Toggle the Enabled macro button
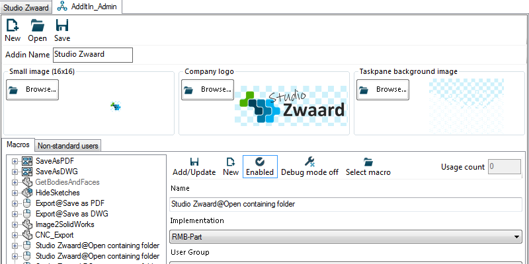This screenshot has width=529, height=264. pyautogui.click(x=260, y=167)
